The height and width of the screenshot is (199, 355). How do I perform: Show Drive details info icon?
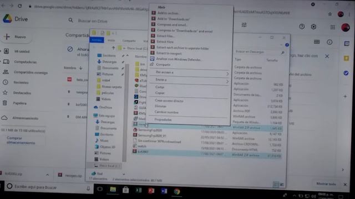coord(329,42)
